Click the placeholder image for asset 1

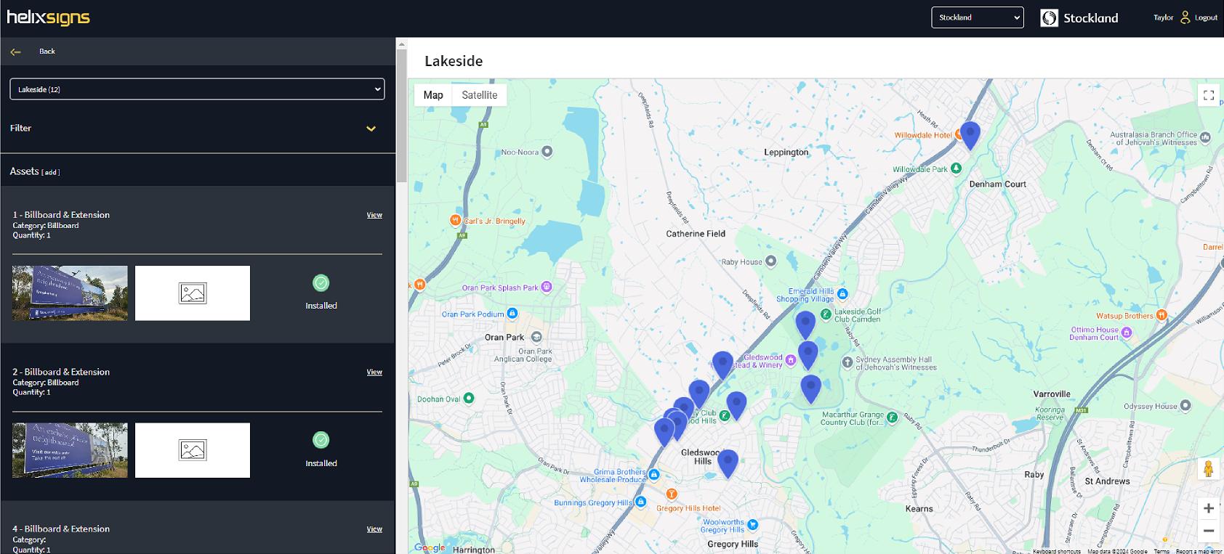coord(193,293)
